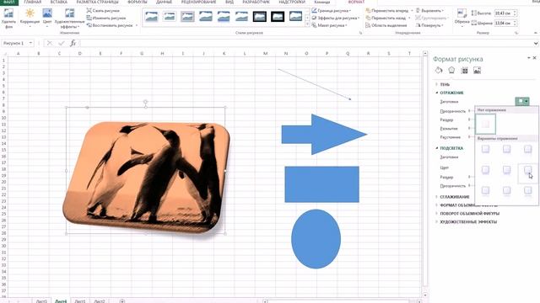The width and height of the screenshot is (540, 303).
Task: Click the reflection Прозрачность slider
Action: pyautogui.click(x=471, y=111)
